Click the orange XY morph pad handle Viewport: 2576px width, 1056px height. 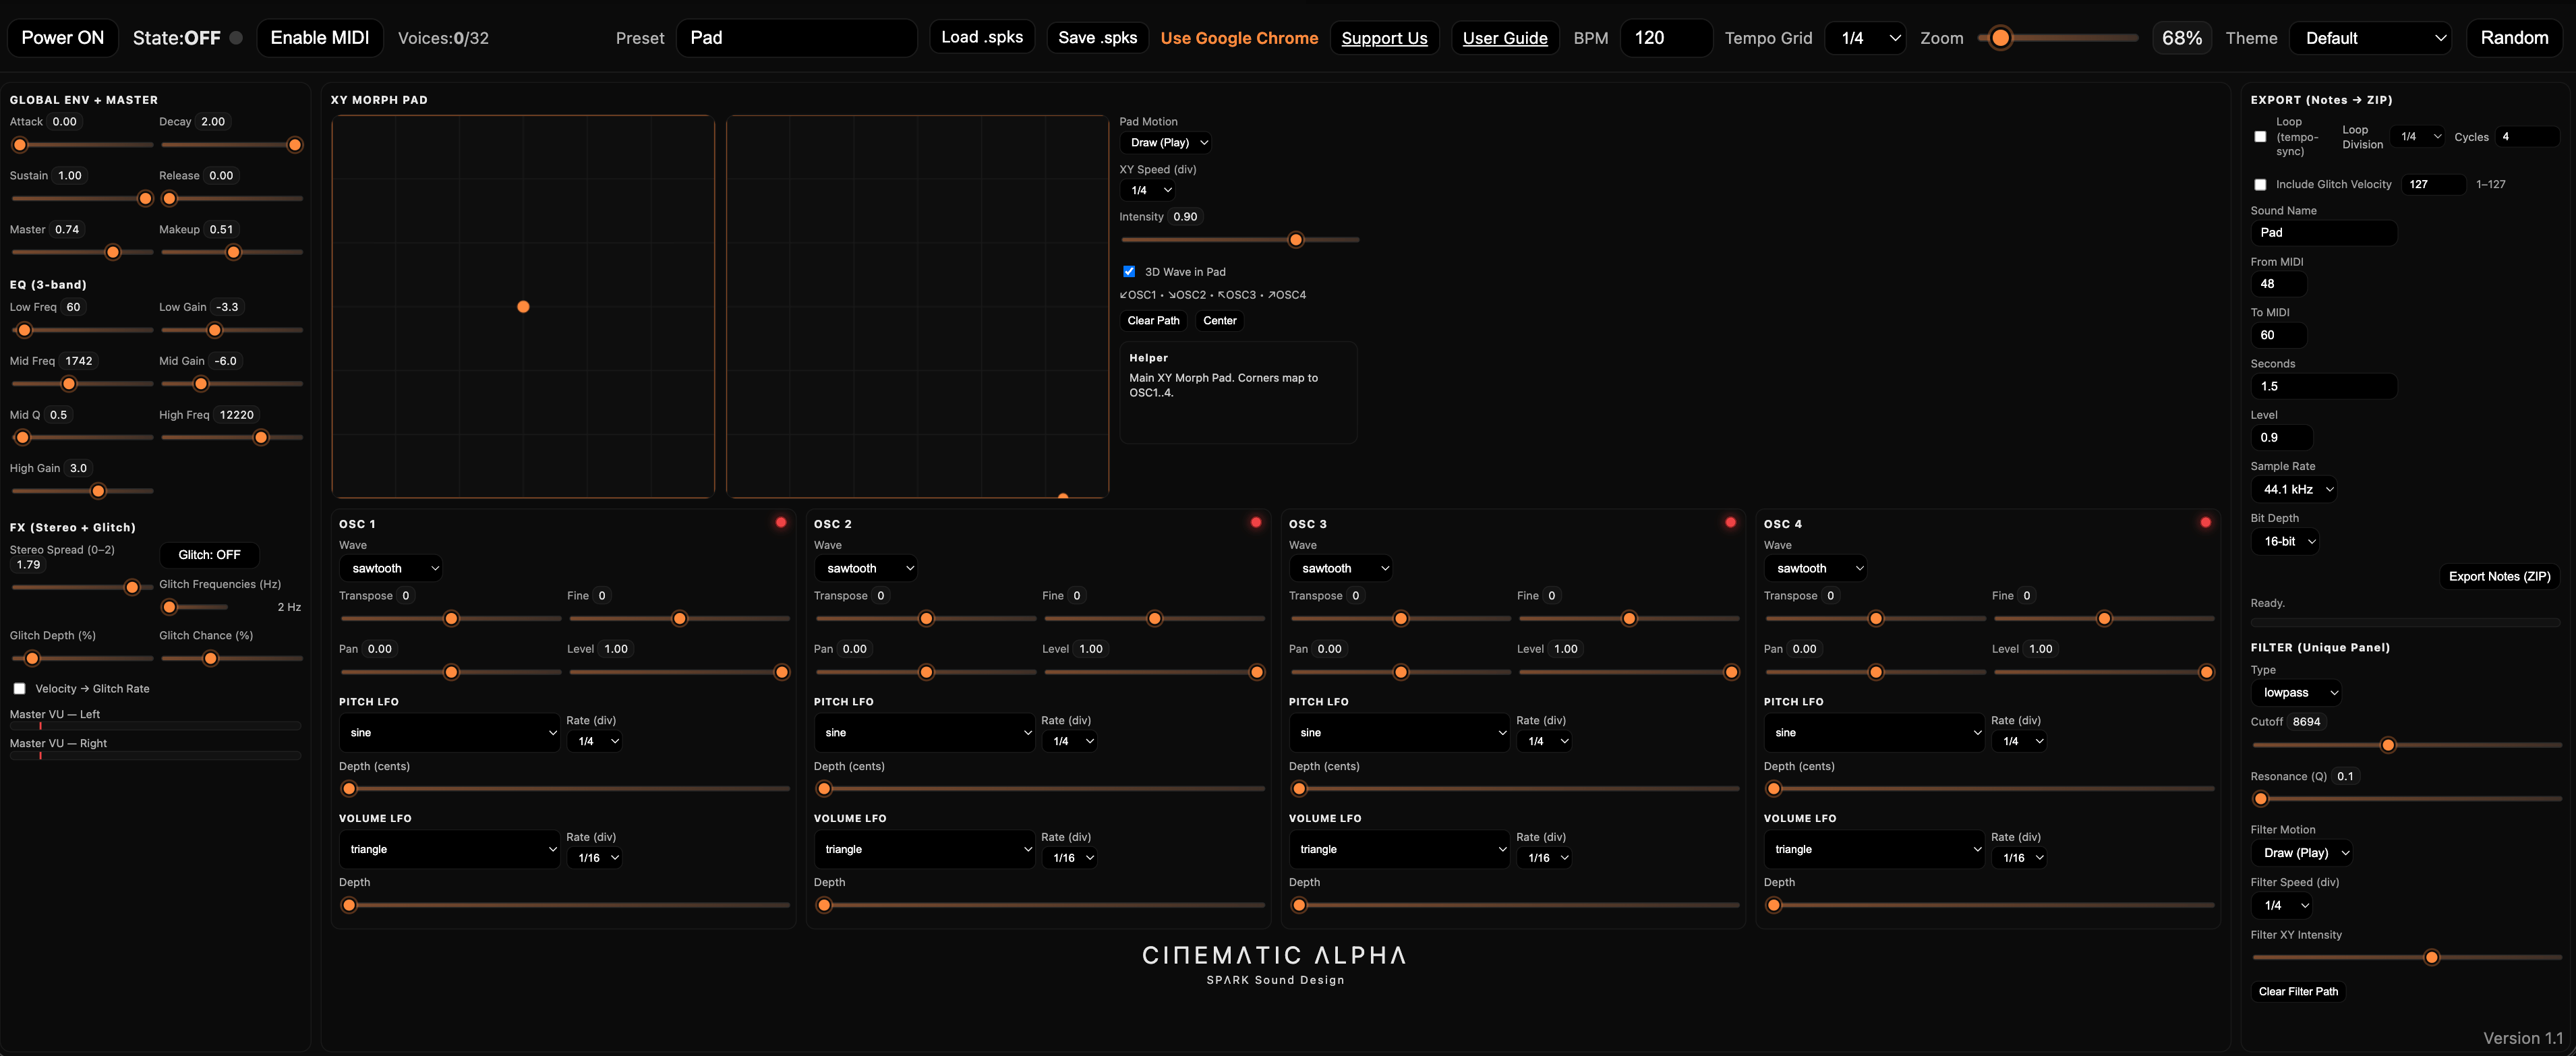pyautogui.click(x=523, y=307)
